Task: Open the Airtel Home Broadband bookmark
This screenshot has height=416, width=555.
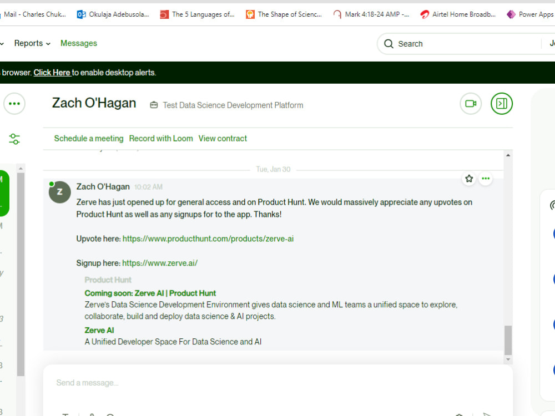Action: 458,14
